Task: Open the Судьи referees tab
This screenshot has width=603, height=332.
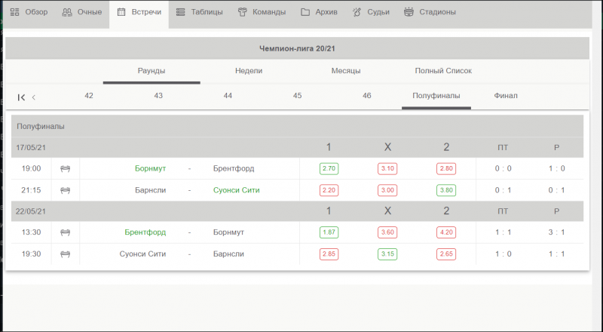Action: pos(371,12)
